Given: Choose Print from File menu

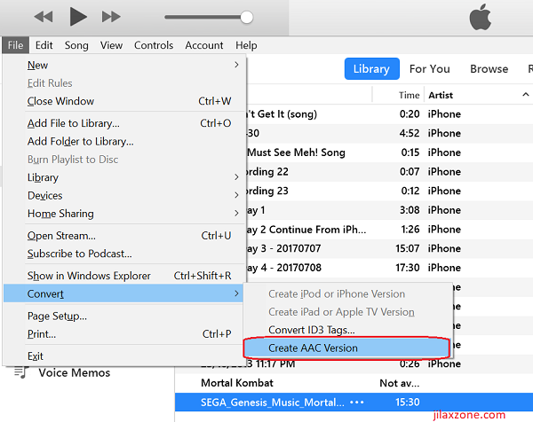Looking at the screenshot, I should pos(124,334).
